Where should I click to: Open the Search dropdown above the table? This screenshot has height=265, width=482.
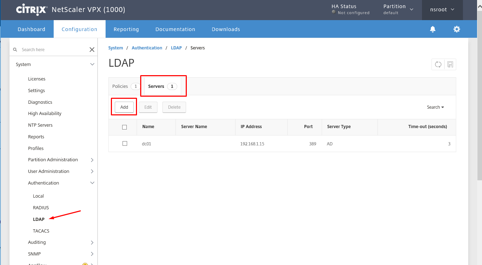pyautogui.click(x=435, y=107)
